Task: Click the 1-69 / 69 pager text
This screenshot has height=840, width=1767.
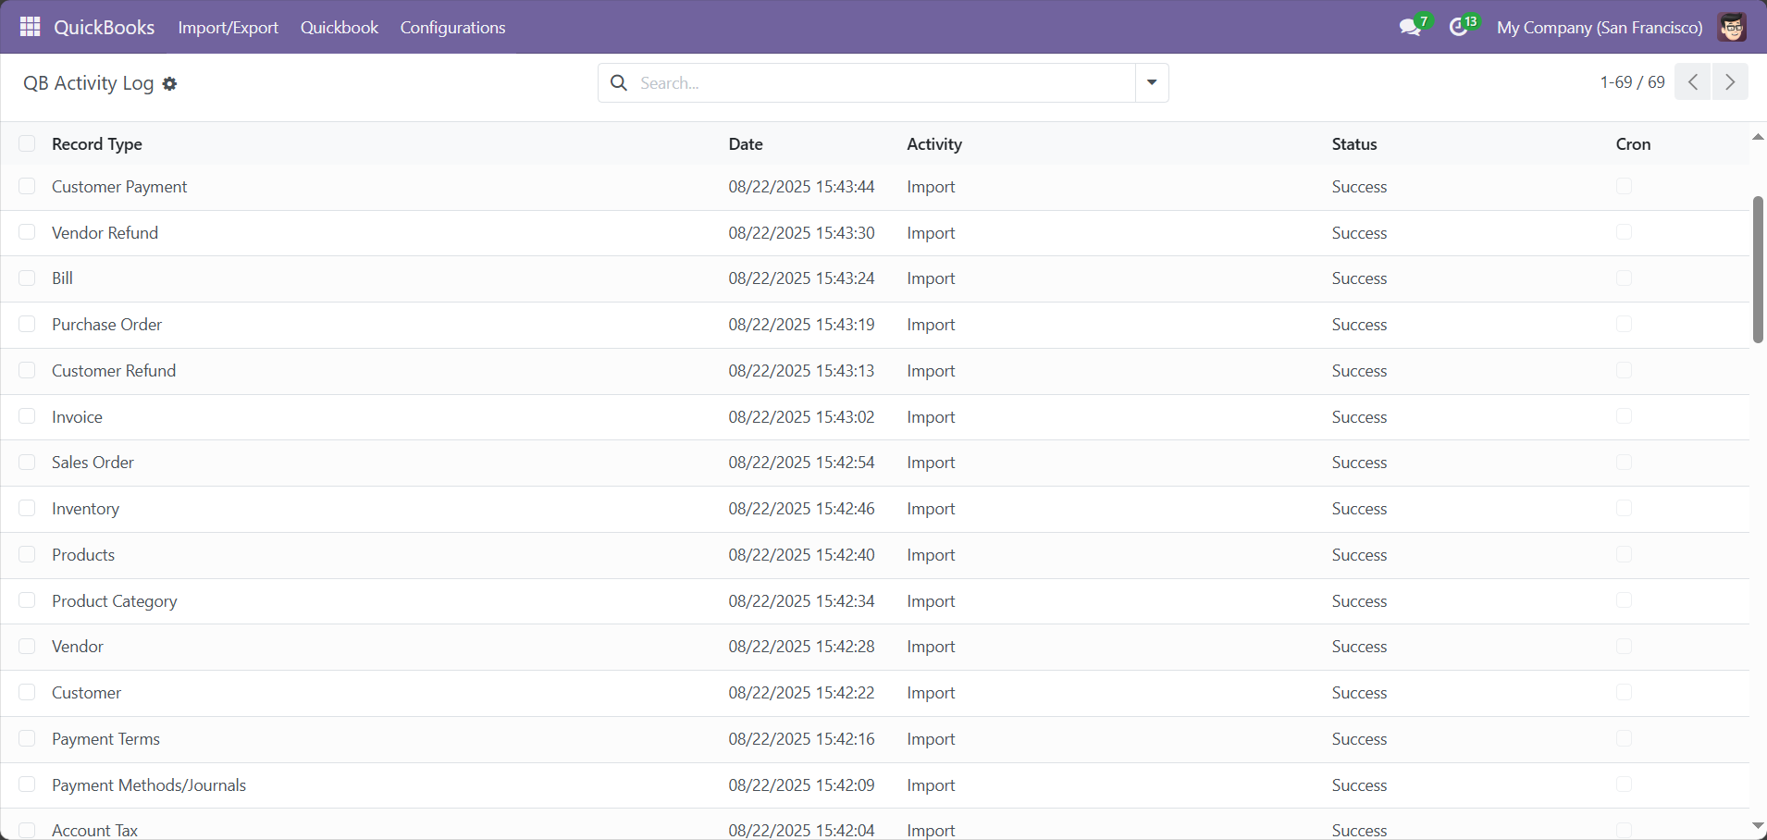Action: point(1631,81)
